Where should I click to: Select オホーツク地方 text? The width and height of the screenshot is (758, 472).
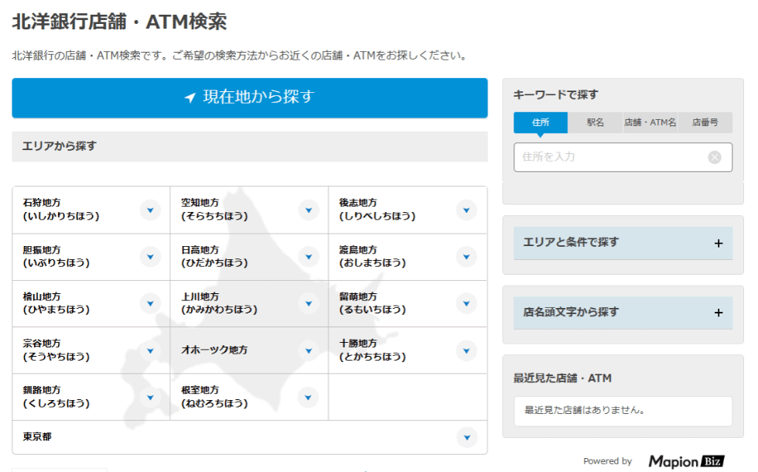(215, 350)
